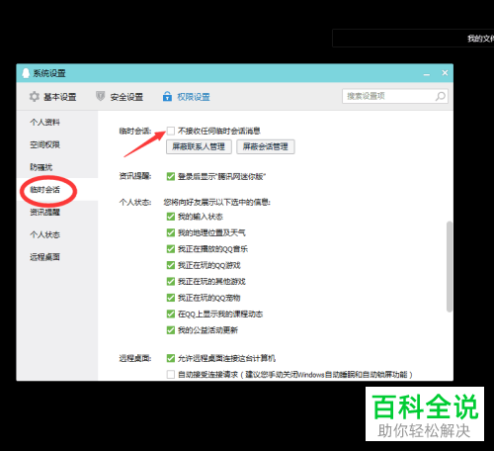Click the 搜索设置项 search field

pos(395,96)
